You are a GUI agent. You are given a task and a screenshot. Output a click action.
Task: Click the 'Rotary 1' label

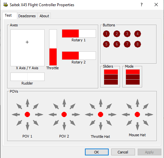[x=78, y=40]
